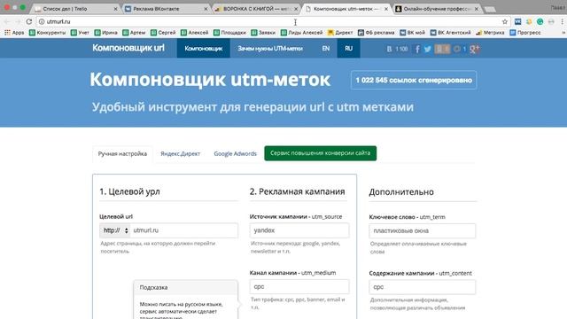Screen dimensions: 567x319
Task: Open the Apps bookmarks shortcut
Action: click(14, 33)
